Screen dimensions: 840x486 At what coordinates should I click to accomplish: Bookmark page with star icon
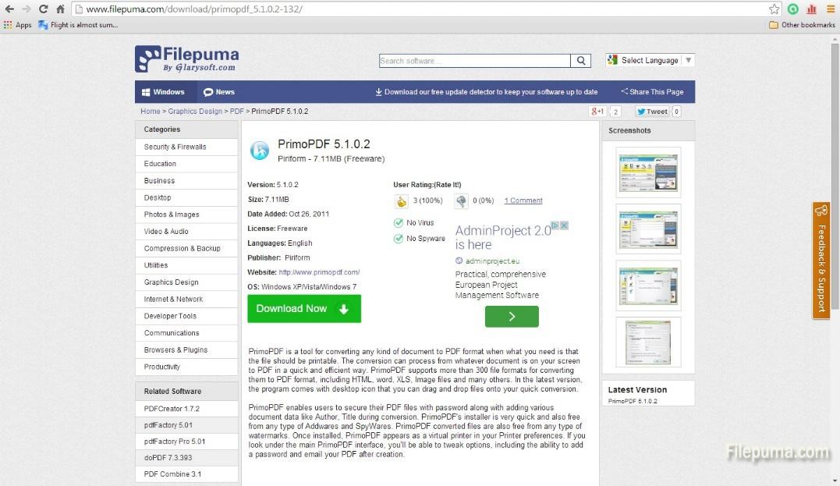[774, 9]
